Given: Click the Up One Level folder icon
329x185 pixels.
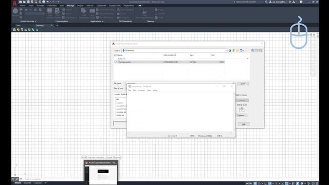Looking at the screenshot, I should pos(233,50).
